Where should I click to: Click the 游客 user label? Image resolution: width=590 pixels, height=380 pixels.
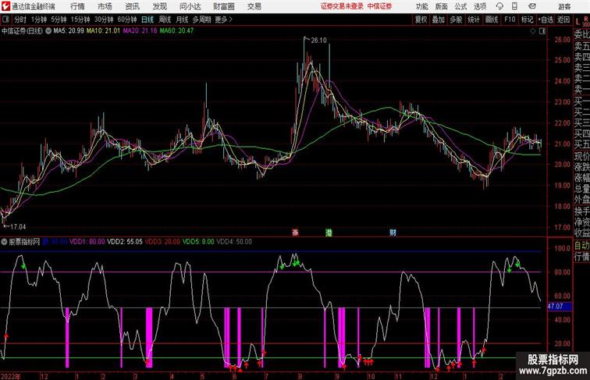pyautogui.click(x=564, y=6)
